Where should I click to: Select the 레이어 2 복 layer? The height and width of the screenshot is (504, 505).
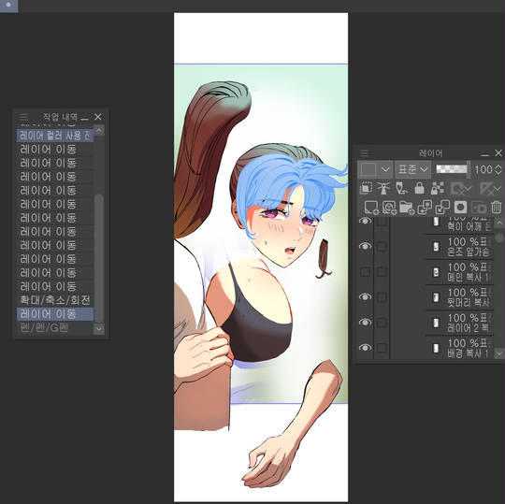pos(458,323)
